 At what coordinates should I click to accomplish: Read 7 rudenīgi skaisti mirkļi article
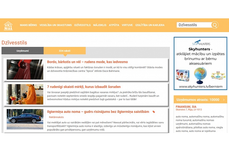[84, 87]
